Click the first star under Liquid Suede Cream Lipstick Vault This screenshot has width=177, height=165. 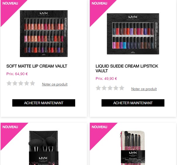pyautogui.click(x=98, y=88)
